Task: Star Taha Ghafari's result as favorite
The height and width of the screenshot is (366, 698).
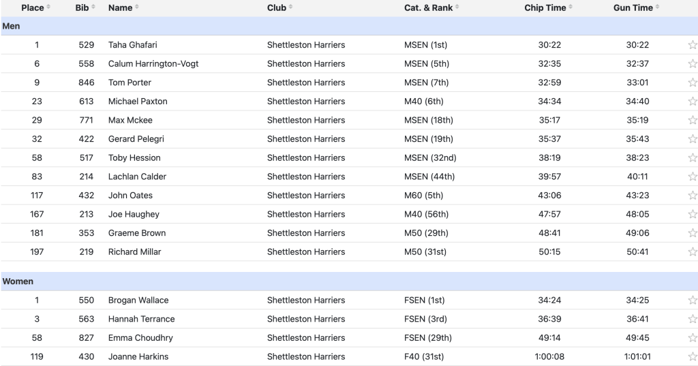Action: pyautogui.click(x=693, y=44)
